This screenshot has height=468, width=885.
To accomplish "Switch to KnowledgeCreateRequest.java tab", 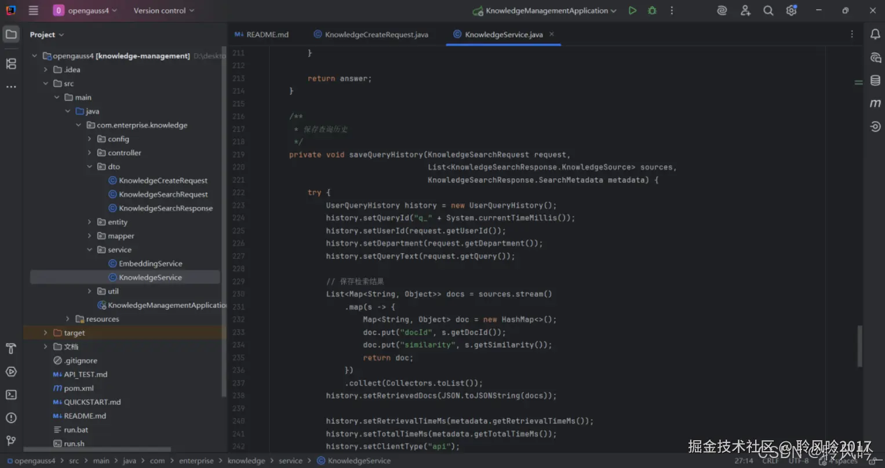I will point(376,35).
